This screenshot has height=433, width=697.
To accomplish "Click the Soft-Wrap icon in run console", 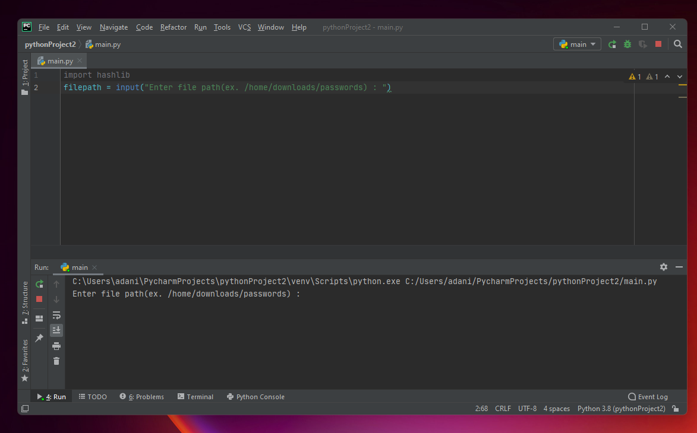I will click(x=56, y=315).
